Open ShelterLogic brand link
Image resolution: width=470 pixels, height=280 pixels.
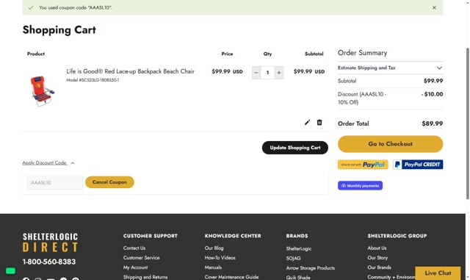(x=299, y=249)
